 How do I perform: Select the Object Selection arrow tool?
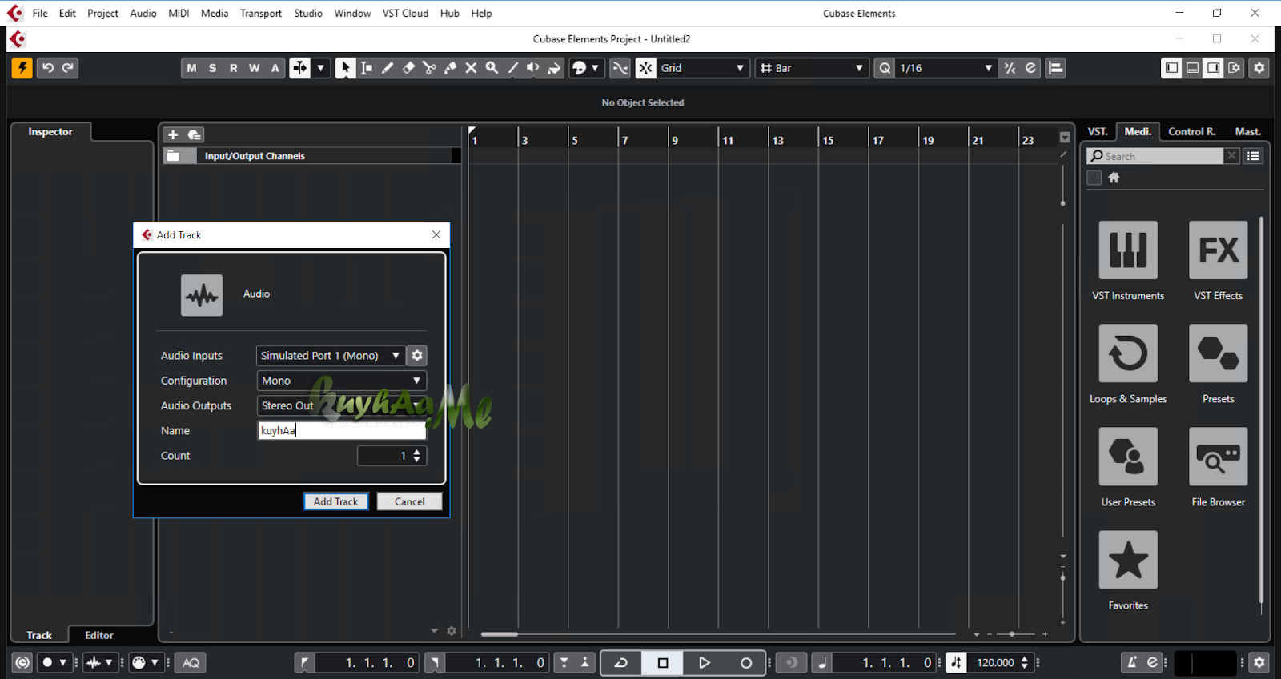click(x=345, y=68)
